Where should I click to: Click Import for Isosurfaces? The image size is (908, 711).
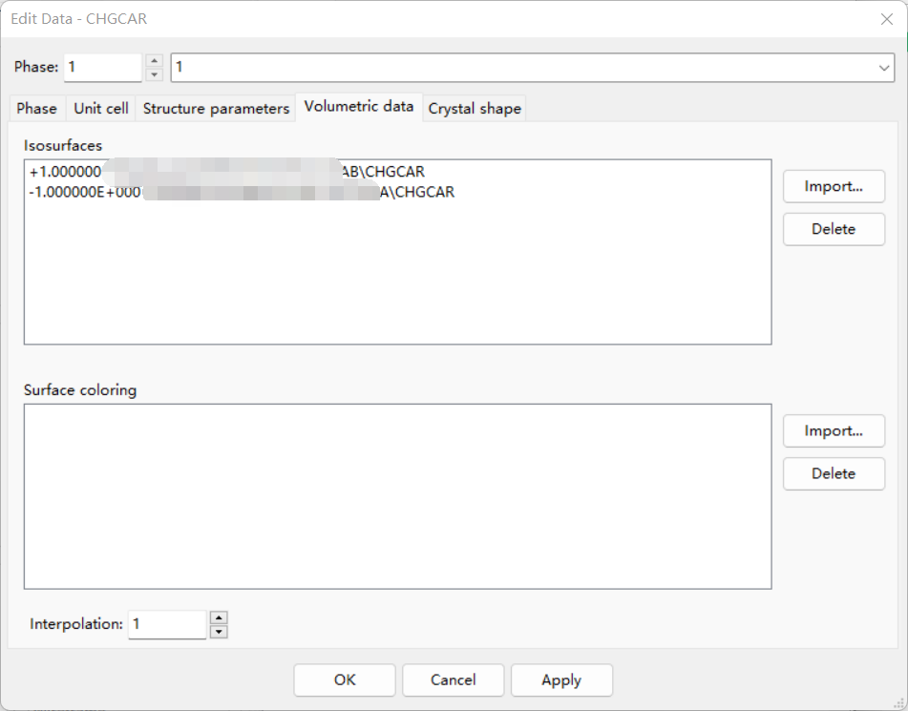click(x=834, y=186)
